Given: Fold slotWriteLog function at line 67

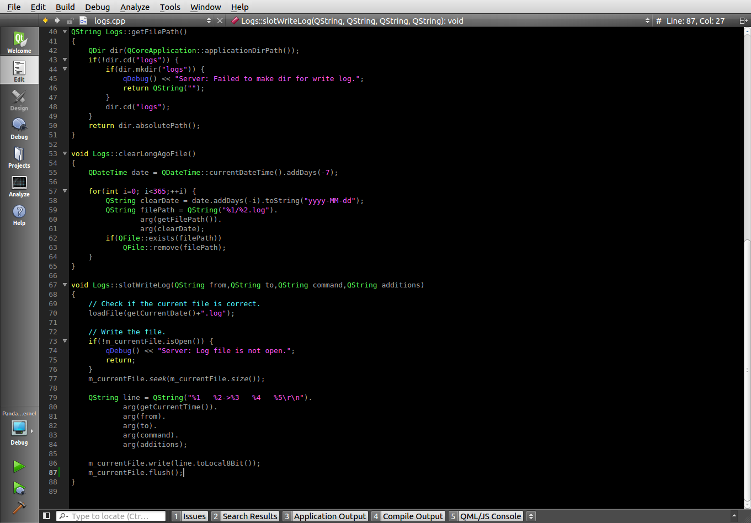Looking at the screenshot, I should click(x=65, y=285).
